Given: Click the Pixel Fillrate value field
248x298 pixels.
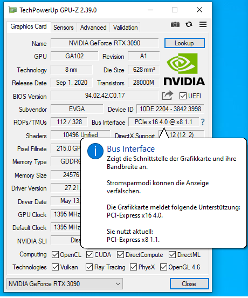Looking at the screenshot, I should (66, 148).
